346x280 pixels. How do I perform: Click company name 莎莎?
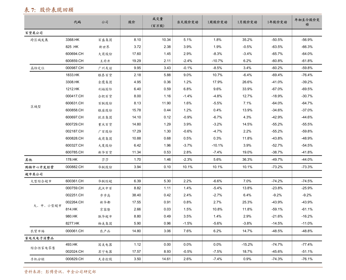click(x=105, y=160)
